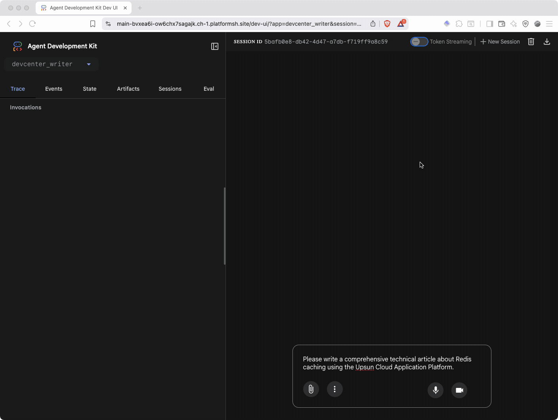This screenshot has width=558, height=420.
Task: Click the round profile avatar icon
Action: tap(537, 24)
